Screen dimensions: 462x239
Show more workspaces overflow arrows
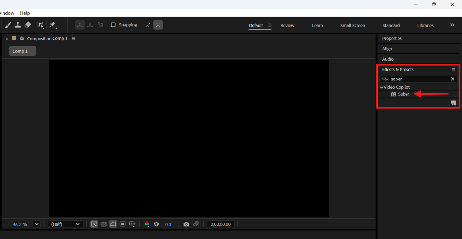click(452, 25)
